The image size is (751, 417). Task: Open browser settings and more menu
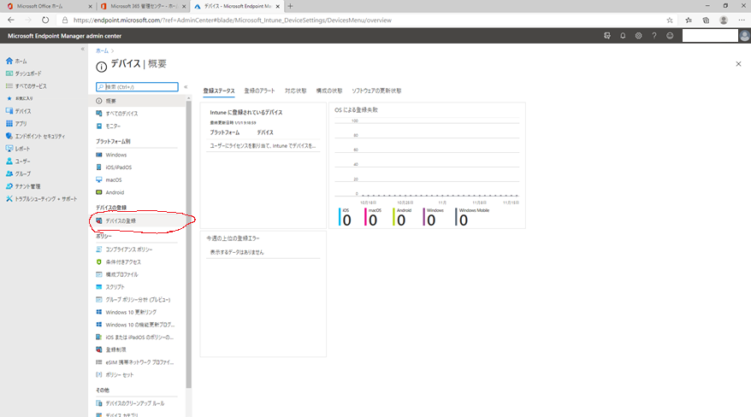point(742,21)
